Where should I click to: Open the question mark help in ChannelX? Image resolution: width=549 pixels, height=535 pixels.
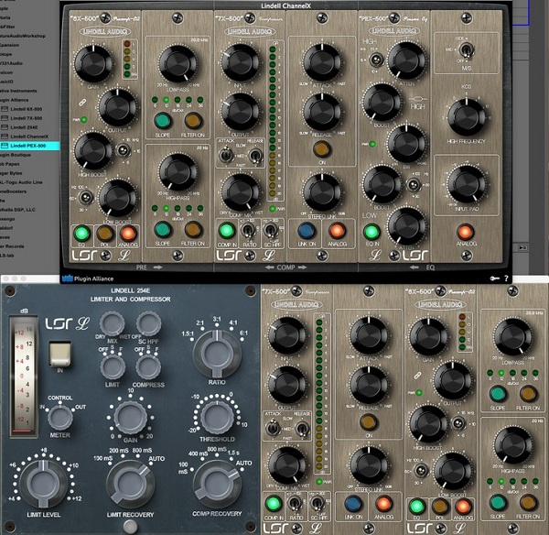point(506,278)
